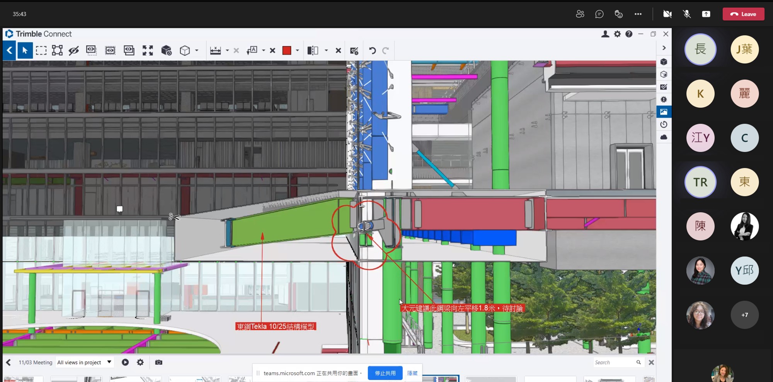Click the blue 停止共用 stop sharing button

[385, 373]
